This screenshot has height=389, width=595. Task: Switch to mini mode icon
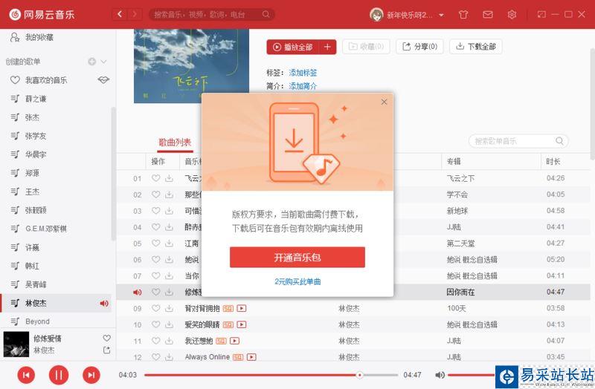pyautogui.click(x=541, y=14)
